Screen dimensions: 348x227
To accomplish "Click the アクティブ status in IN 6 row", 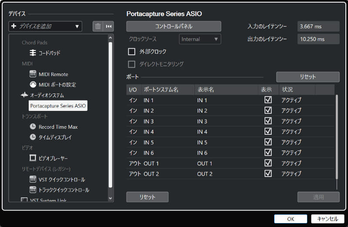I will (x=291, y=153).
